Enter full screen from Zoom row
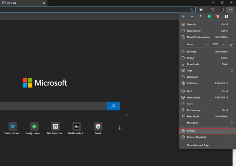This screenshot has height=166, width=236. [x=232, y=44]
